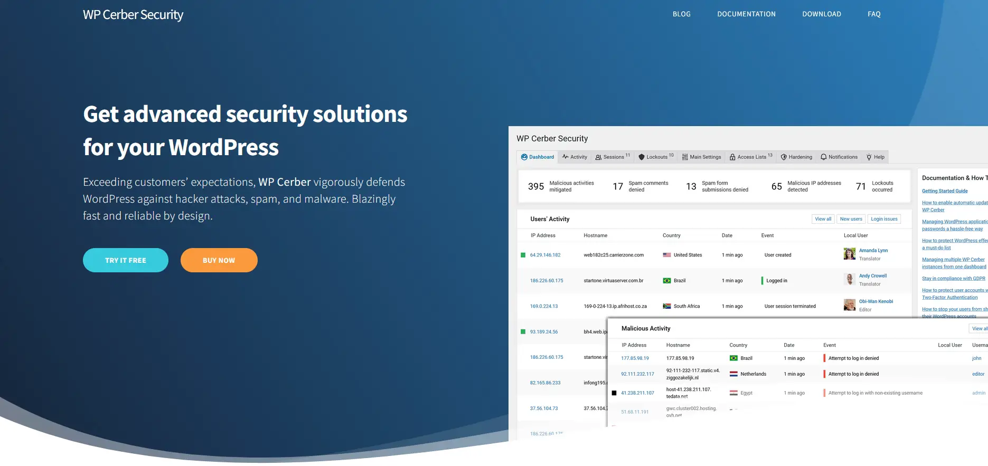Open IP 186.226.60.175 in the Brazil row
The image size is (988, 466).
[x=547, y=281]
